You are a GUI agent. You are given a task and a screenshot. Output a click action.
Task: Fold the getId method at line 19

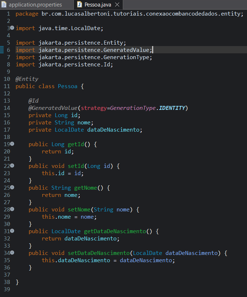[12, 144]
